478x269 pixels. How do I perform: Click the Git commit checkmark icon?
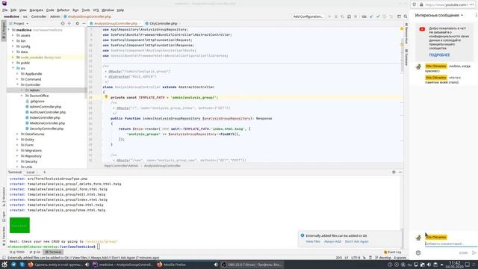pos(378,16)
